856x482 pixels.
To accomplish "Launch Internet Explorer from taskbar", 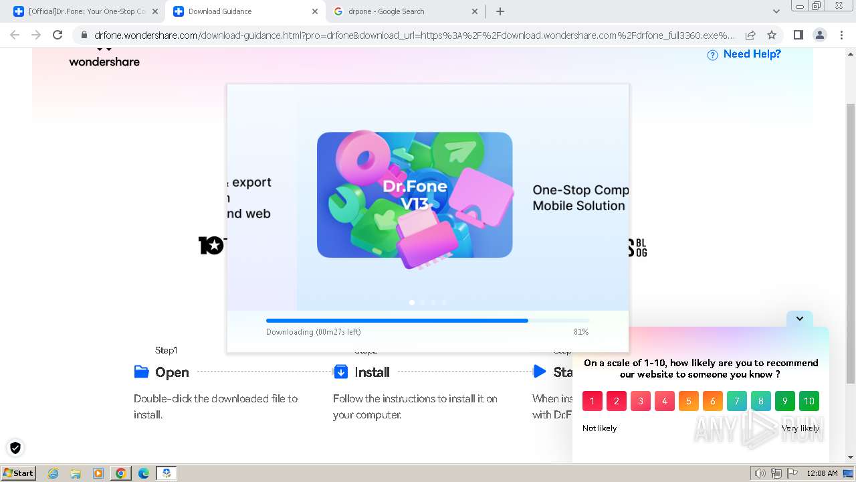I will (x=53, y=473).
